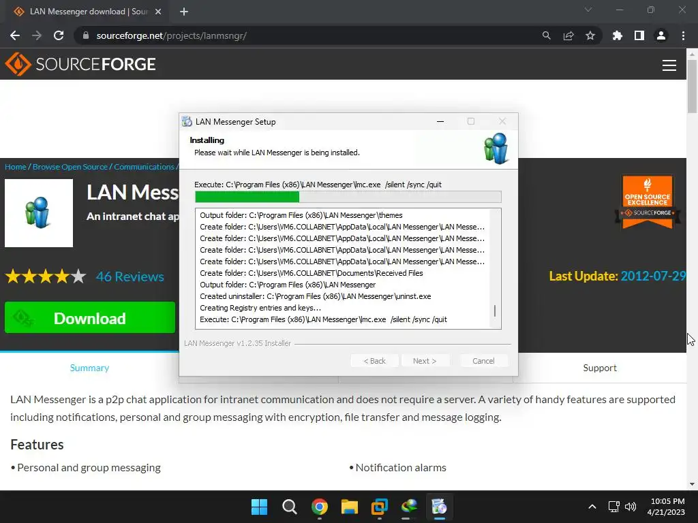Open the tab search chevron
Screen dimensions: 698x523
(x=588, y=10)
